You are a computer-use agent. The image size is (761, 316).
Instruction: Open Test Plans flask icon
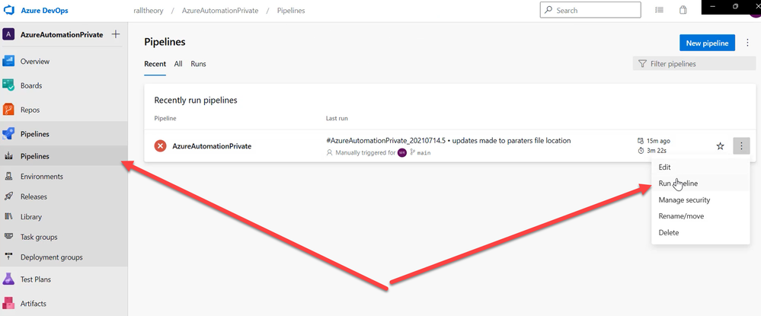[9, 279]
